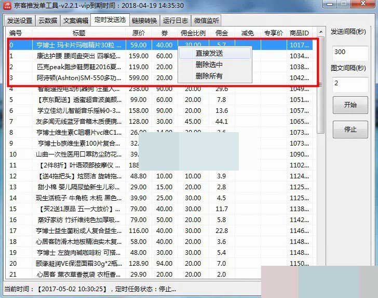
Task: Select row 蒸好家纺 竹纤维纯色加厚吸
Action: [x=160, y=220]
